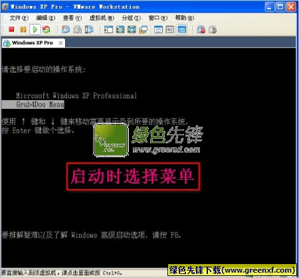Toggle the sidebar panel icon
Image resolution: width=299 pixels, height=278 pixels.
[x=108, y=29]
